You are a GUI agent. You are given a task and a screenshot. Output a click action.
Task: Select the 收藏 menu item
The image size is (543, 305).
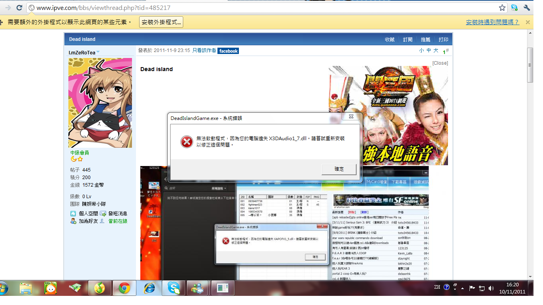tap(390, 40)
